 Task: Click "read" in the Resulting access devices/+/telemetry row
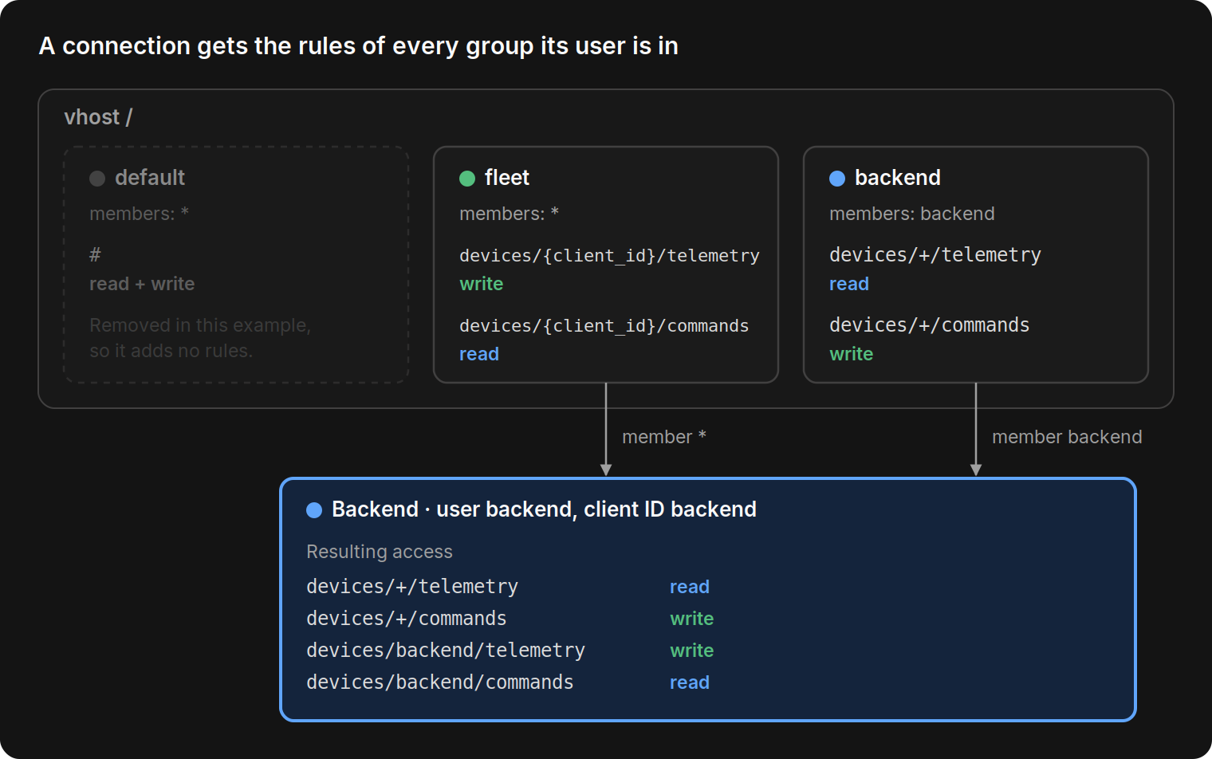pos(690,587)
